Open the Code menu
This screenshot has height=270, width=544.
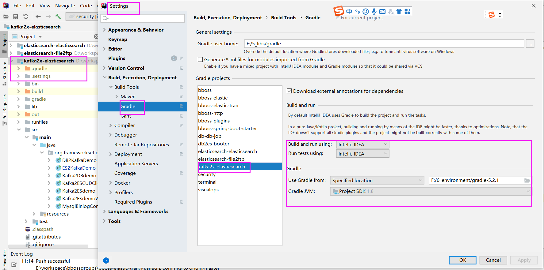[86, 6]
